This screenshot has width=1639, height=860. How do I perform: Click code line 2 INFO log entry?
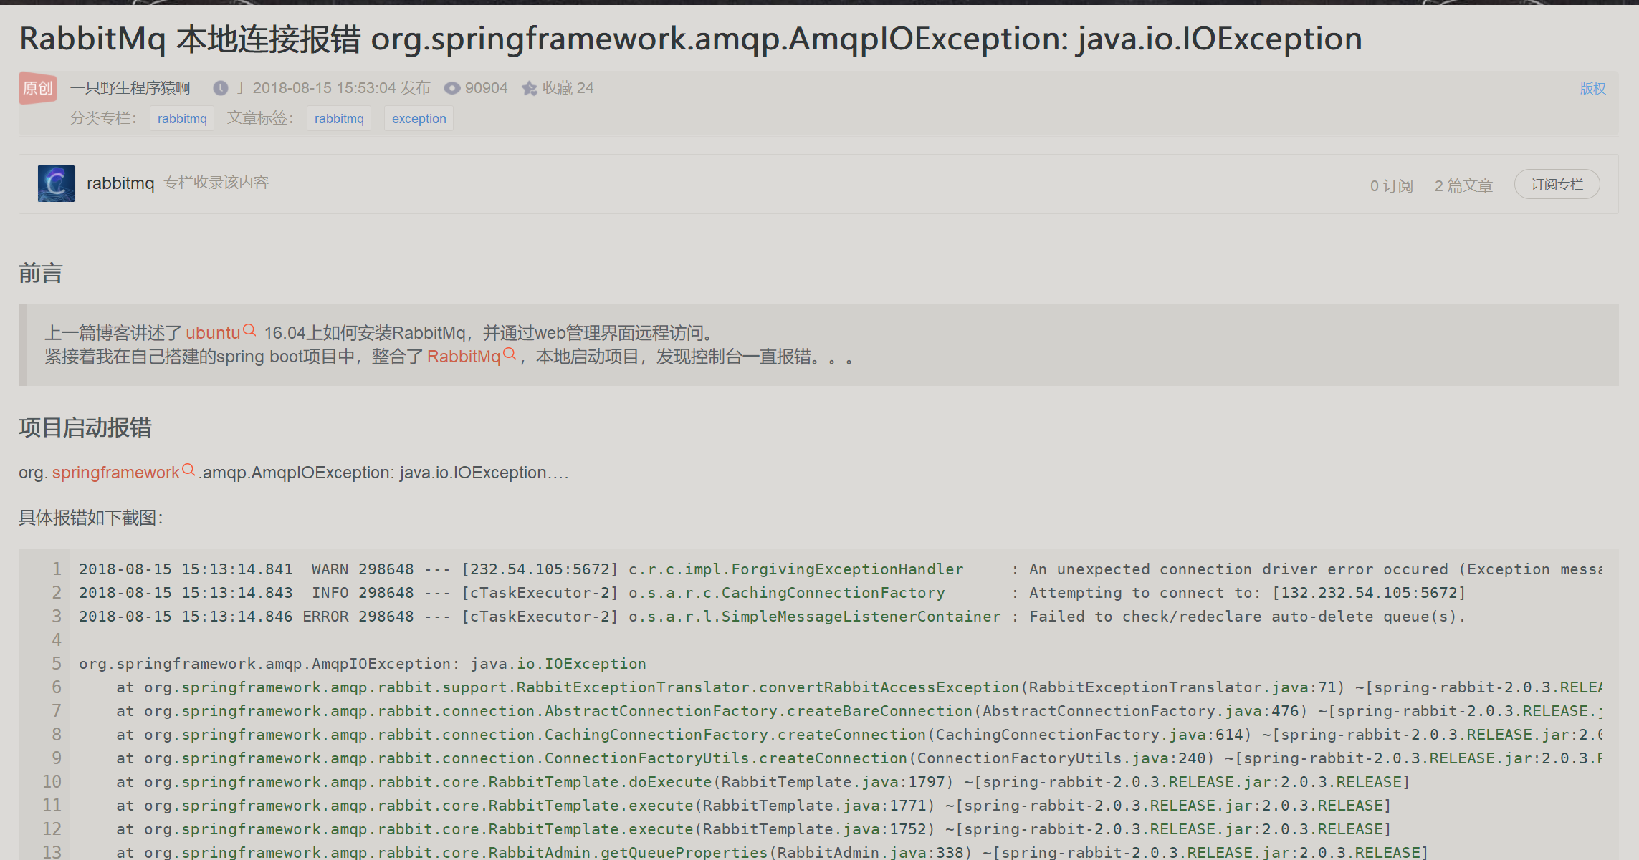tap(773, 593)
